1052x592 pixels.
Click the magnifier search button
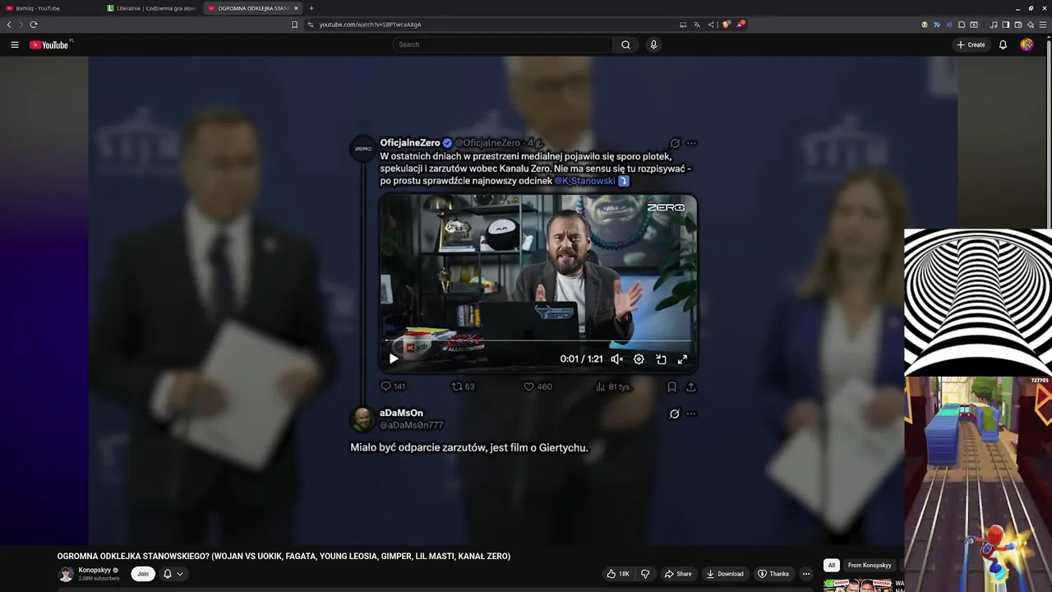tap(625, 44)
